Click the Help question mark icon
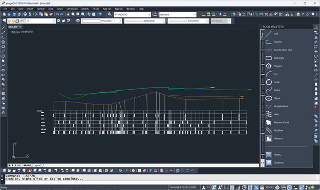320x190 pixels. tap(100, 14)
